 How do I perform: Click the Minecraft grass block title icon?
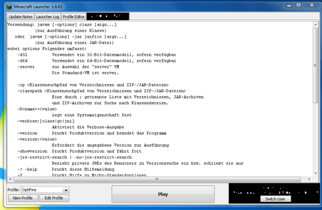coord(9,7)
